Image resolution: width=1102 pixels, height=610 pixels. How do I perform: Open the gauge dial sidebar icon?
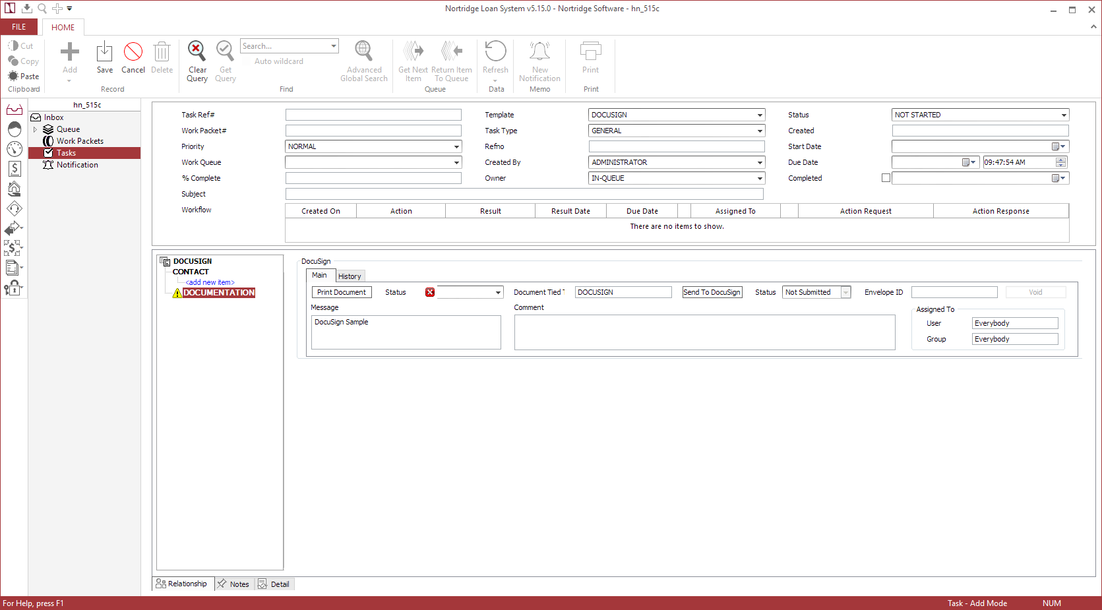(15, 149)
